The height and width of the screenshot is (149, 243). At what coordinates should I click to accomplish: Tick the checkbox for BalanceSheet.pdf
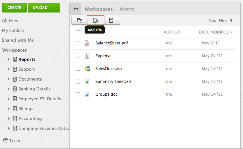pos(78,43)
